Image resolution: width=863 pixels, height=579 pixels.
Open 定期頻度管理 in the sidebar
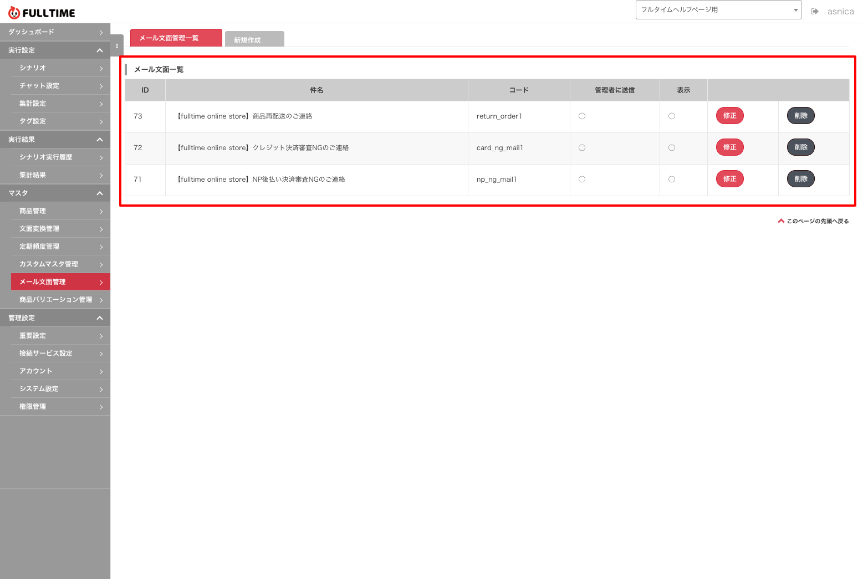(x=60, y=247)
